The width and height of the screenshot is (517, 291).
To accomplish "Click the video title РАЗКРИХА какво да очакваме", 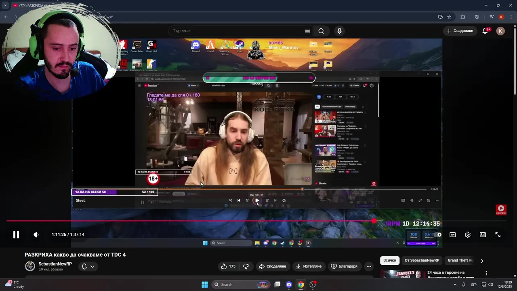I will pos(75,255).
